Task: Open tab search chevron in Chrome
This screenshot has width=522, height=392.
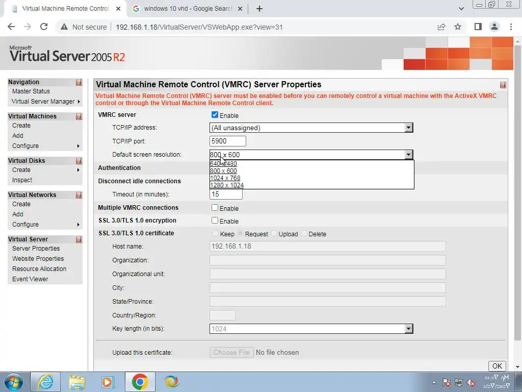Action: point(461,9)
